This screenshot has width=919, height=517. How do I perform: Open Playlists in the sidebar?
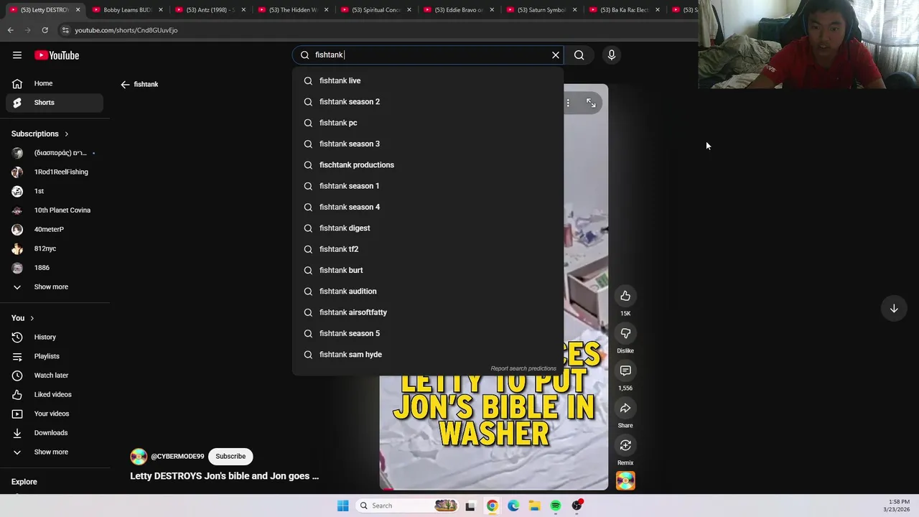coord(55,356)
